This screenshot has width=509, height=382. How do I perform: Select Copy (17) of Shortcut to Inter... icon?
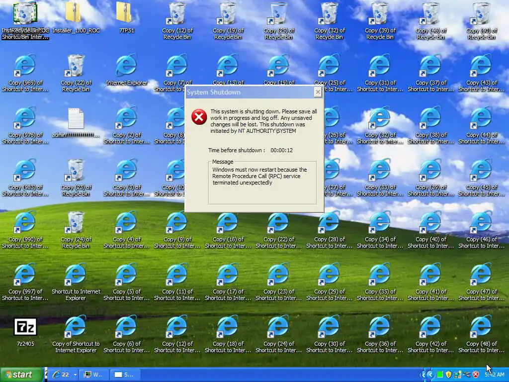point(228,283)
